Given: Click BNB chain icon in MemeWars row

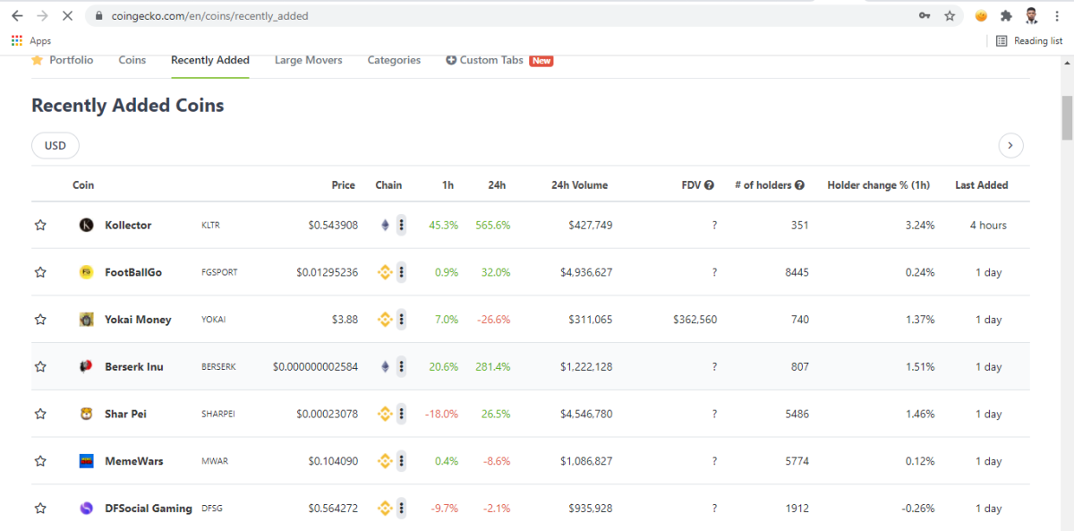Looking at the screenshot, I should pyautogui.click(x=385, y=461).
